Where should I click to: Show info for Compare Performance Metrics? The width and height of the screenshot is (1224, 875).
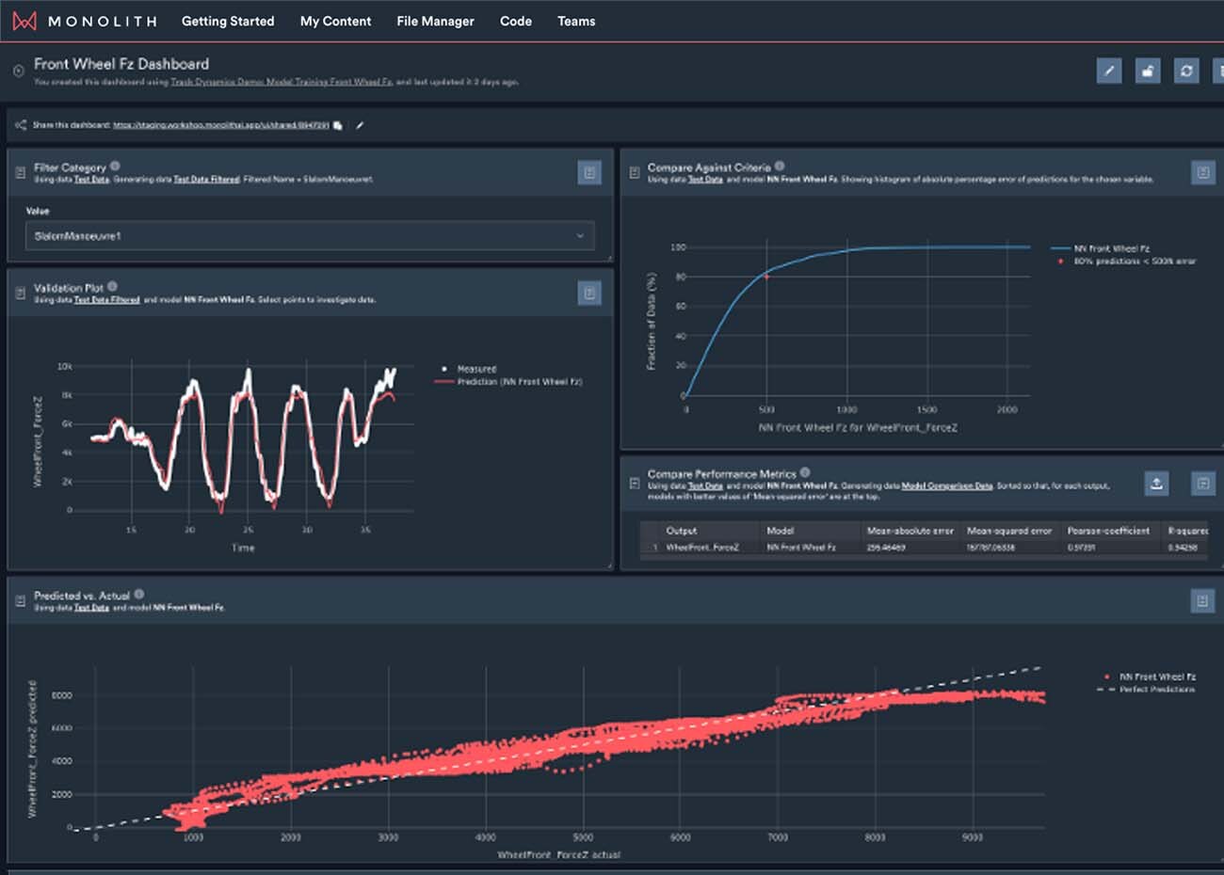805,472
